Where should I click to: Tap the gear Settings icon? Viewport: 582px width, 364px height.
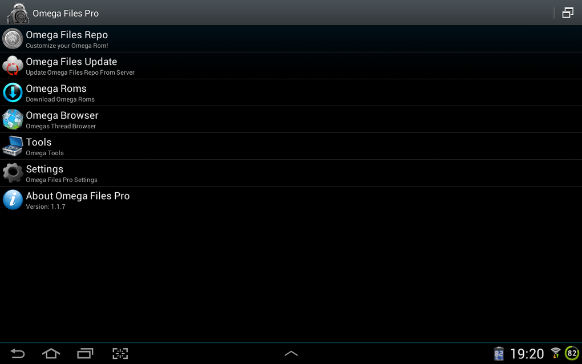tap(13, 173)
